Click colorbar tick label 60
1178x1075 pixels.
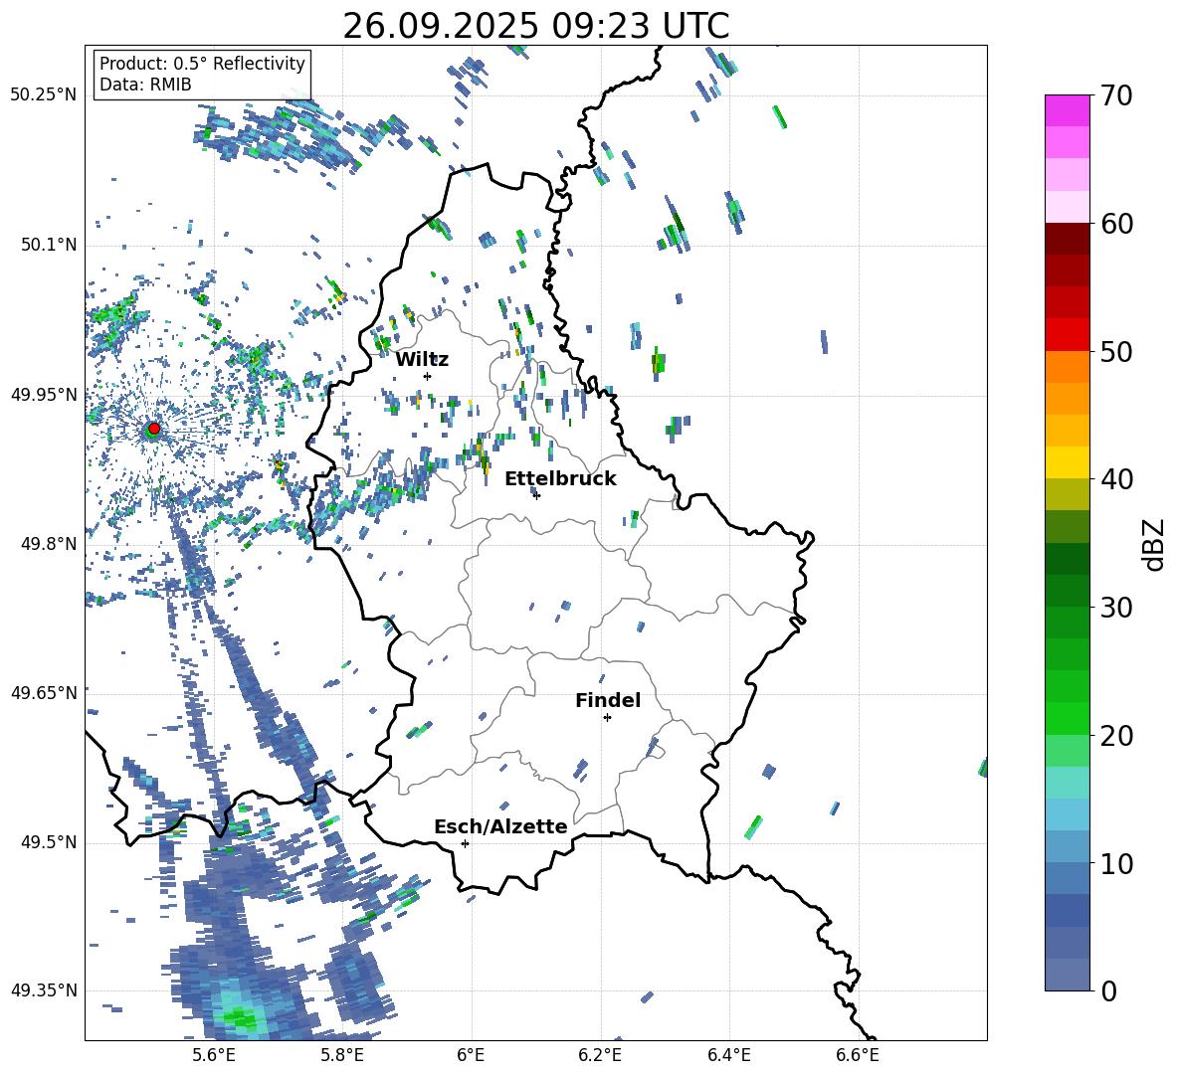1115,224
